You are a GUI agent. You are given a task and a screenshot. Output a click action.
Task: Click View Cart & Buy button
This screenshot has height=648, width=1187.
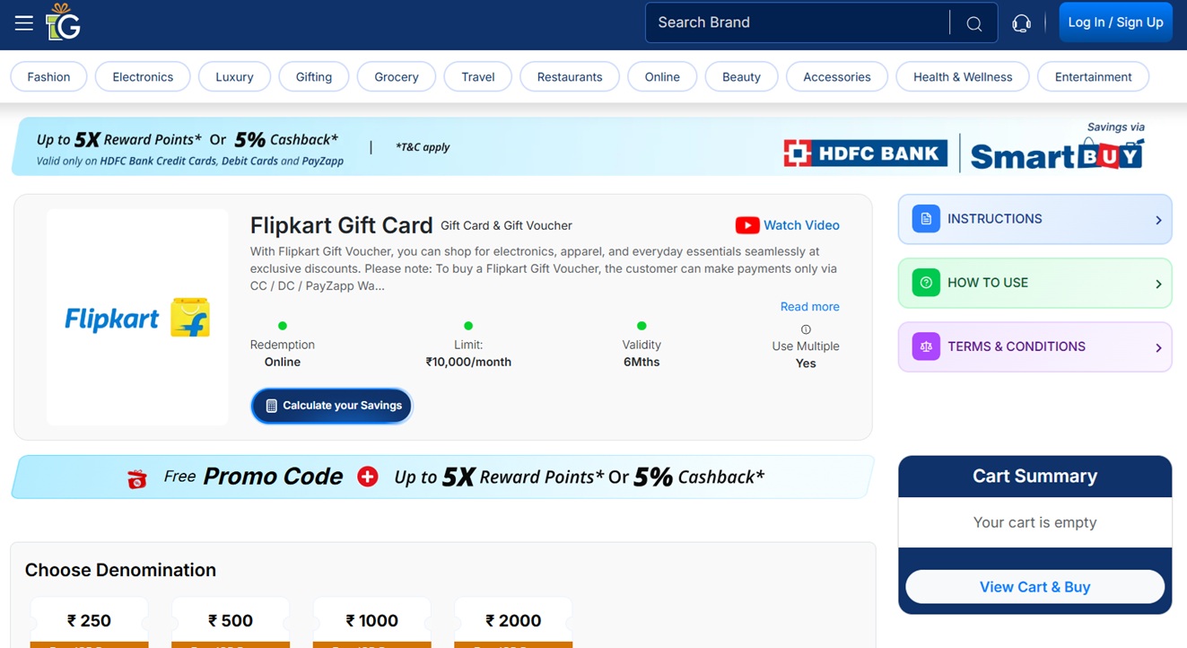click(1034, 587)
